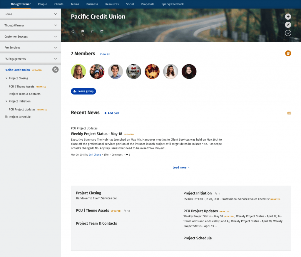Expand the banner actions chevron circle
301x257 pixels.
288,33
